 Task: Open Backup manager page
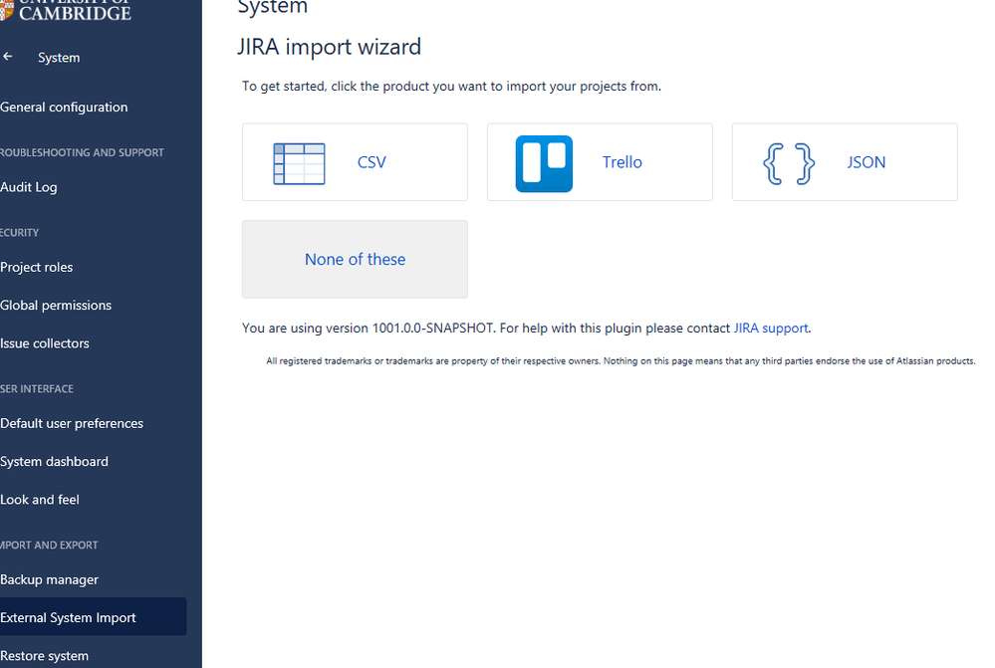click(49, 579)
